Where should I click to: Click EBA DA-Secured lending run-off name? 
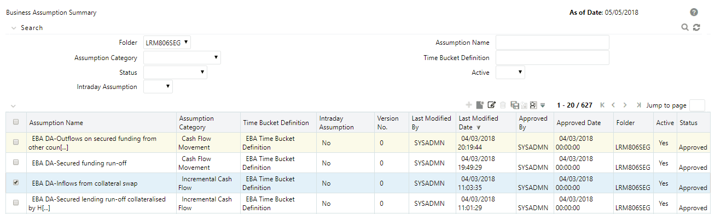[x=97, y=204]
